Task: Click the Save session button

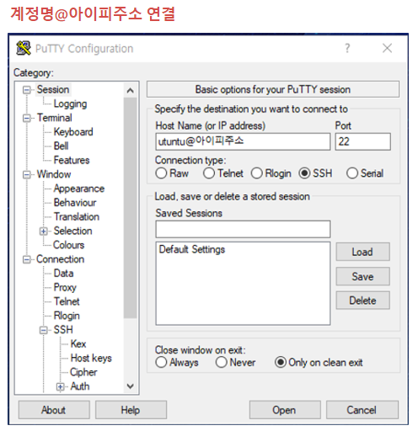Action: tap(362, 276)
